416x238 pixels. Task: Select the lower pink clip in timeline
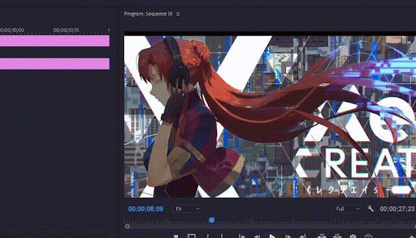[55, 64]
